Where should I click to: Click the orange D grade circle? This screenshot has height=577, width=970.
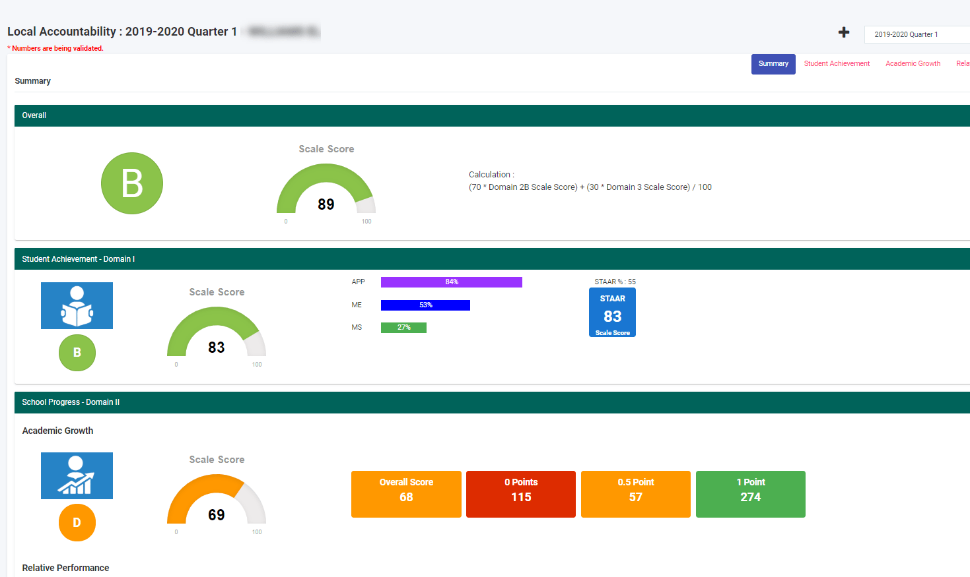[77, 523]
